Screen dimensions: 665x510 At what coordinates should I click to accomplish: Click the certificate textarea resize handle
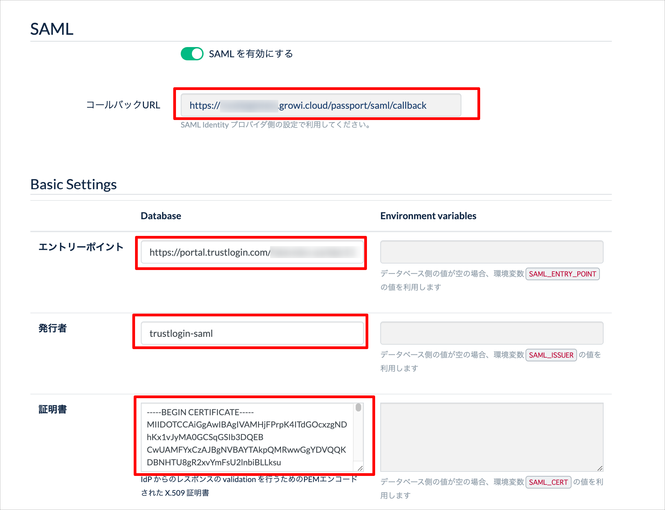(x=361, y=468)
